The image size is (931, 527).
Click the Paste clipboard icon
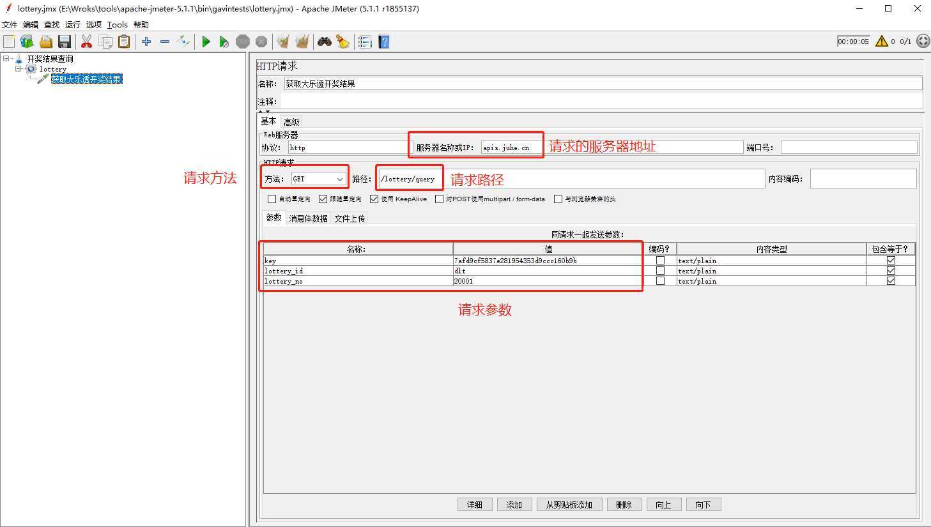click(x=124, y=42)
